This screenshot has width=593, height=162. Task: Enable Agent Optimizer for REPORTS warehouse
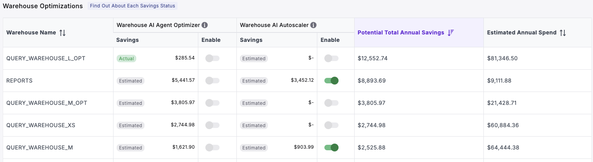point(212,81)
